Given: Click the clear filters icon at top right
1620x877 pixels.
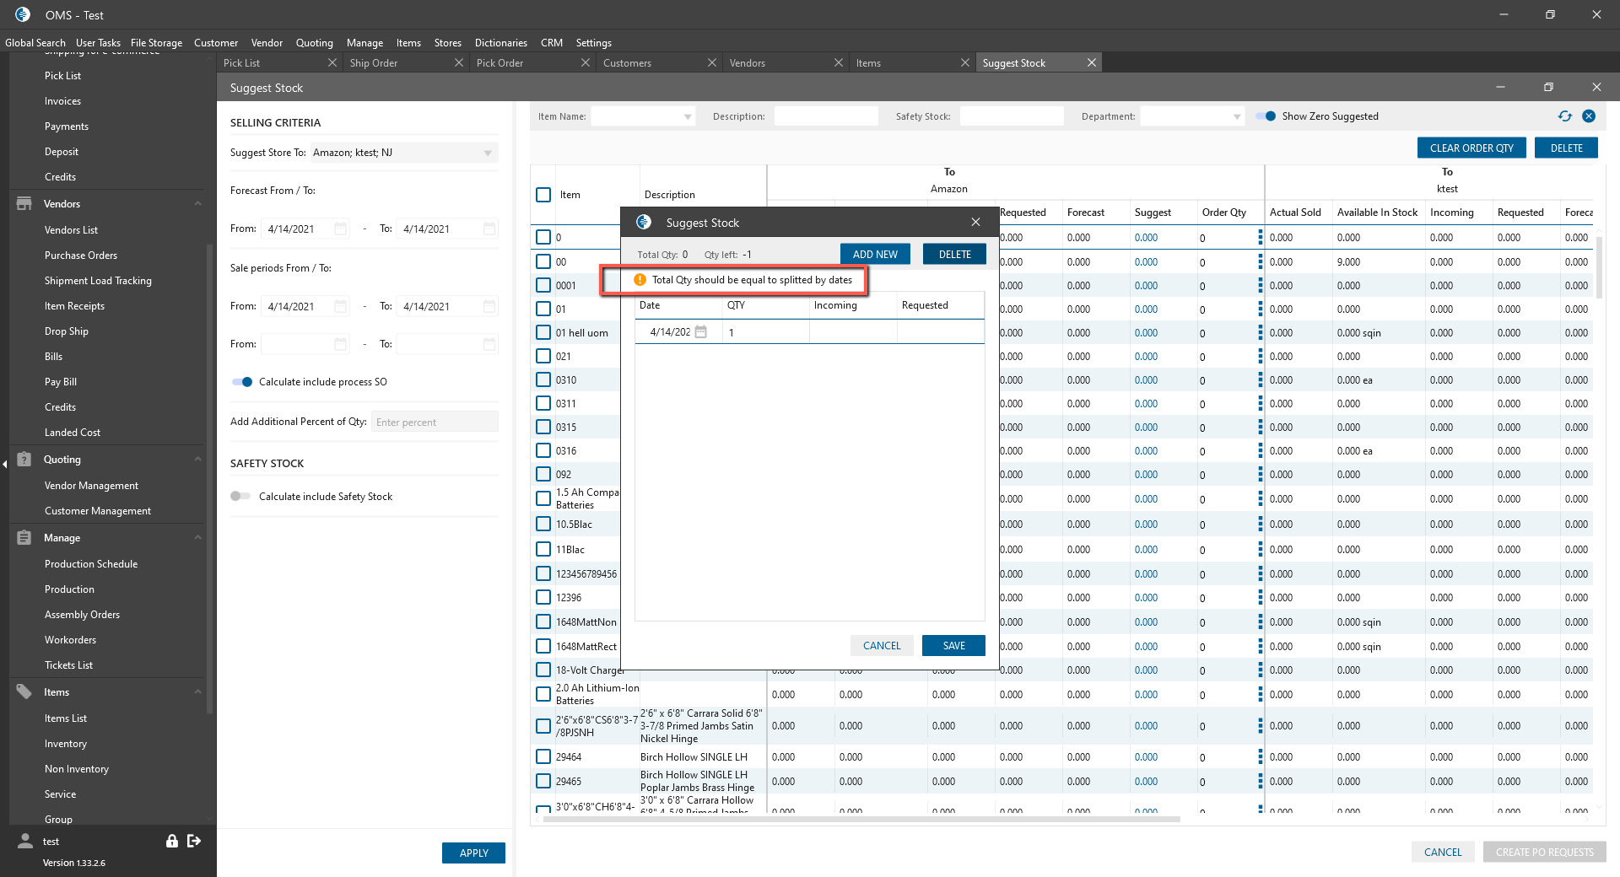Looking at the screenshot, I should click(x=1589, y=116).
